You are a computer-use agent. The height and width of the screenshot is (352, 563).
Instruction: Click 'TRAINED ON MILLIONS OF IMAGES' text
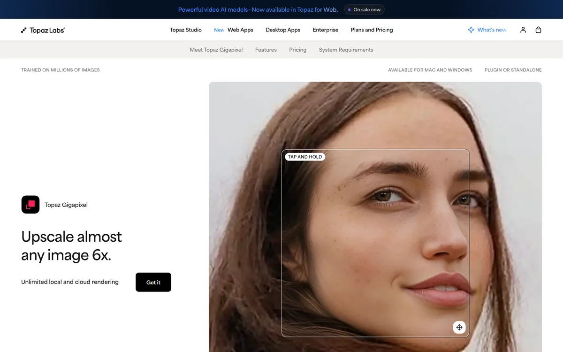coord(61,70)
